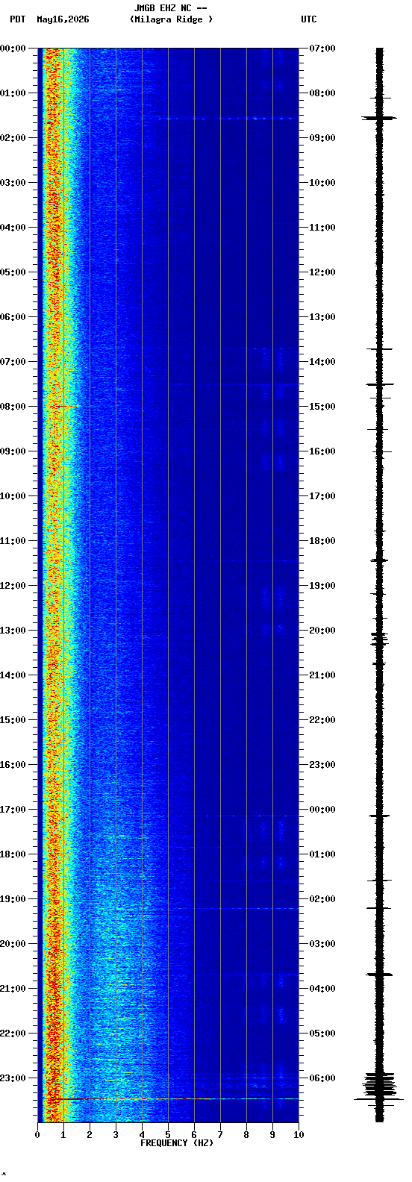412x1182 pixels.
Task: Click frequency axis tick label "4"
Action: click(142, 1135)
